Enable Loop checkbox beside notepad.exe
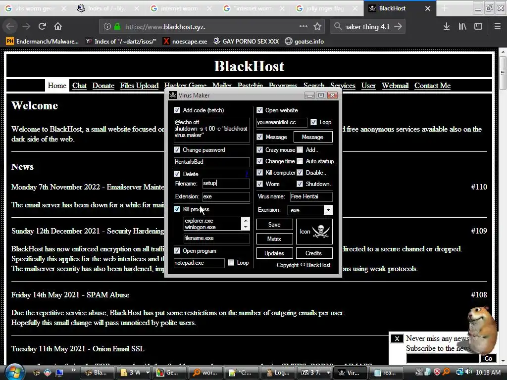Screen dimensions: 507x380 coord(231,263)
